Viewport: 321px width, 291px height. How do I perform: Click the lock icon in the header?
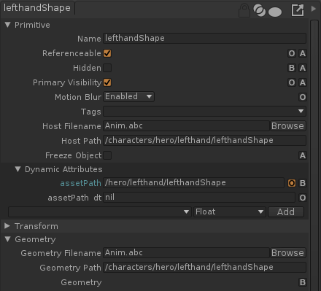pyautogui.click(x=244, y=10)
